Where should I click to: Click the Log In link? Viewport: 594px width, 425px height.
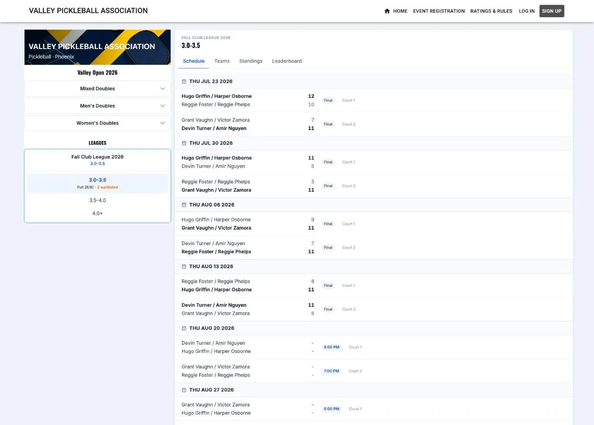pyautogui.click(x=527, y=11)
